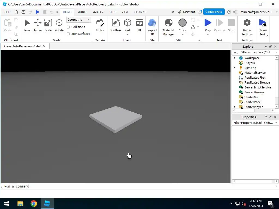Screen dimensions: 279x209
Task: Select Players in Explorer
Action: click(x=250, y=63)
